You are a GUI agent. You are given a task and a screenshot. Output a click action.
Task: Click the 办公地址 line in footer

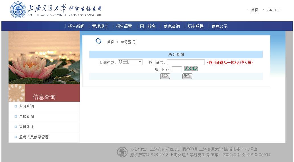[x=194, y=149]
